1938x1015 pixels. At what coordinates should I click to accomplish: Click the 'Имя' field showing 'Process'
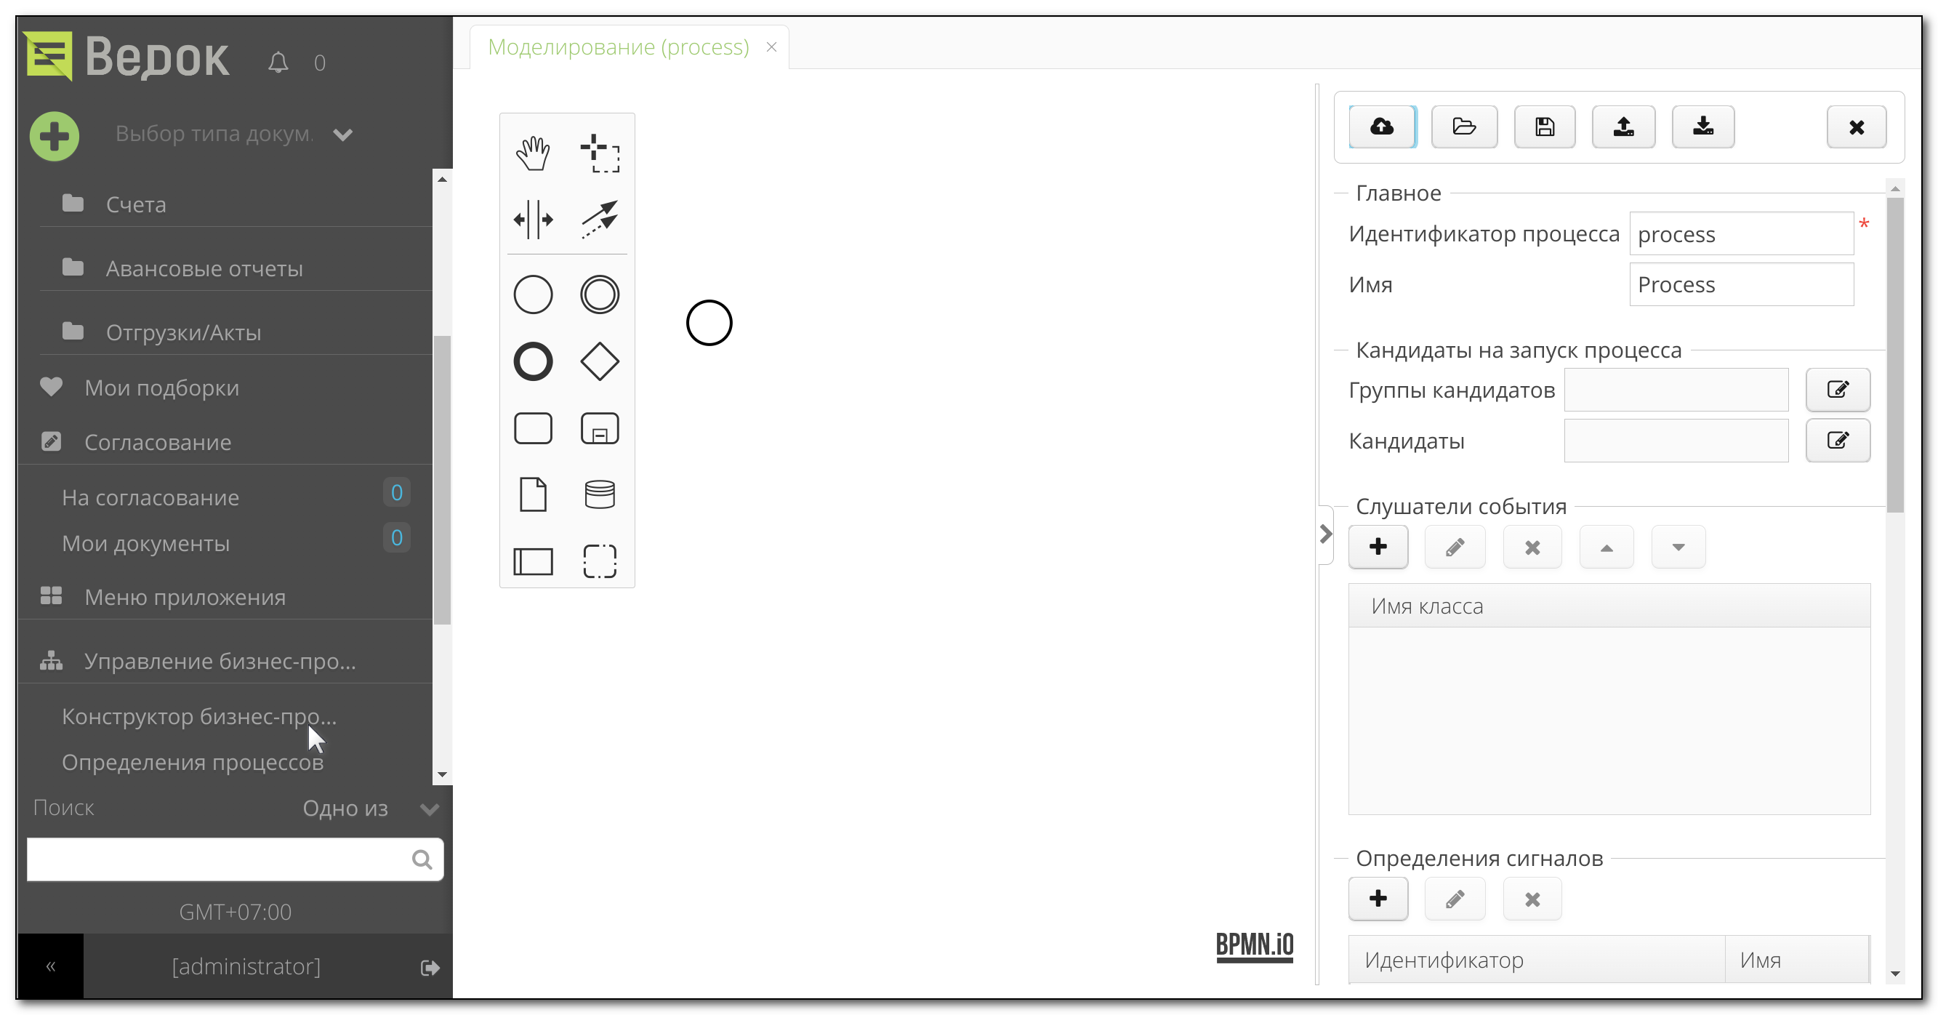(1741, 284)
